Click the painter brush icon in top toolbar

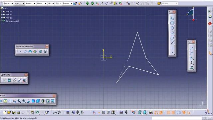point(75,3)
